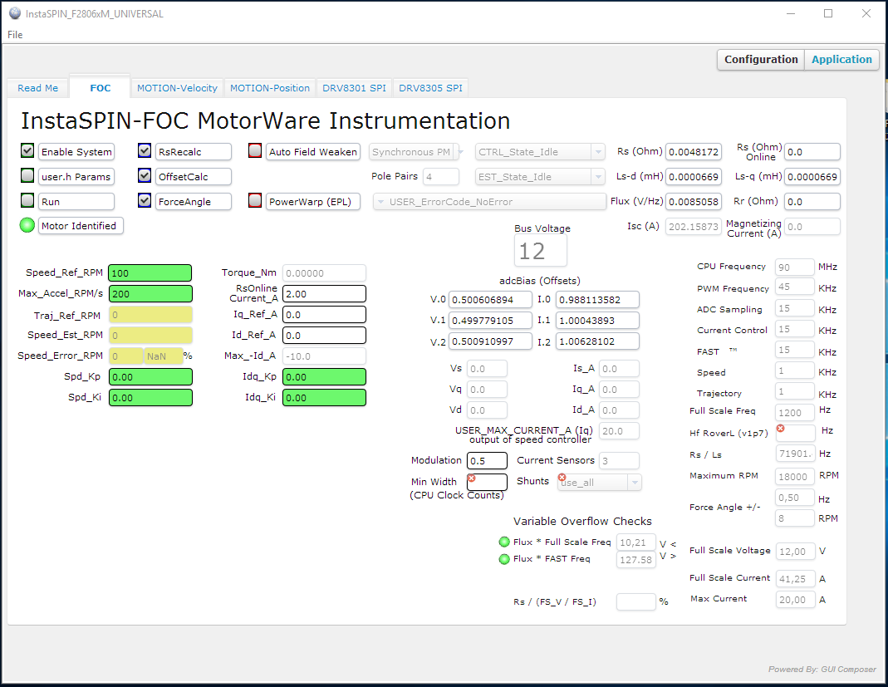Open the File menu
The image size is (888, 687).
coord(15,35)
